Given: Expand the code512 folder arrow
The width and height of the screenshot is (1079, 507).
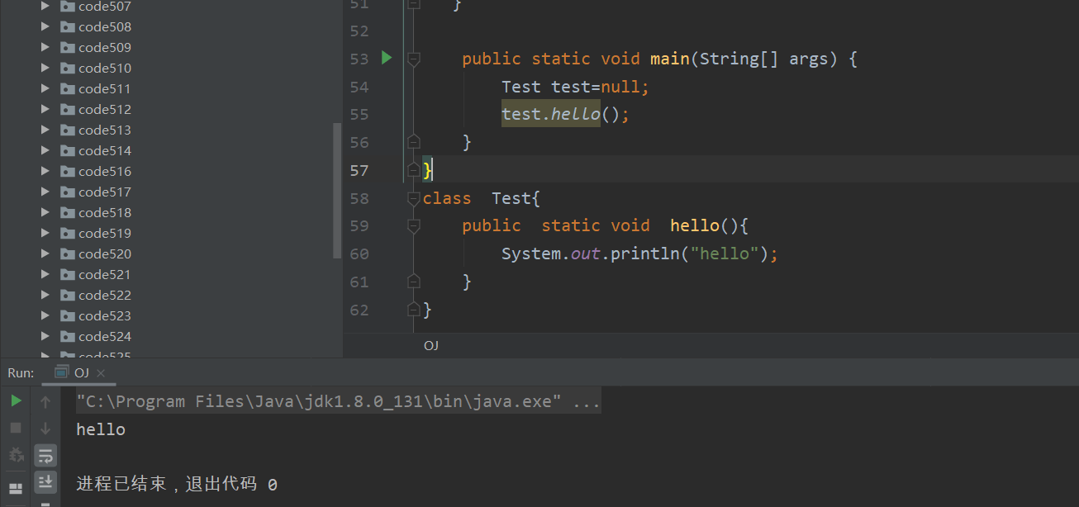Looking at the screenshot, I should pyautogui.click(x=45, y=109).
